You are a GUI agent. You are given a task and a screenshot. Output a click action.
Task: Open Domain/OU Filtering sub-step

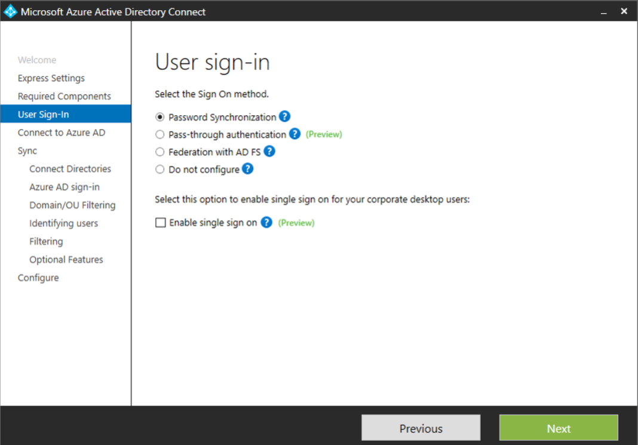72,205
